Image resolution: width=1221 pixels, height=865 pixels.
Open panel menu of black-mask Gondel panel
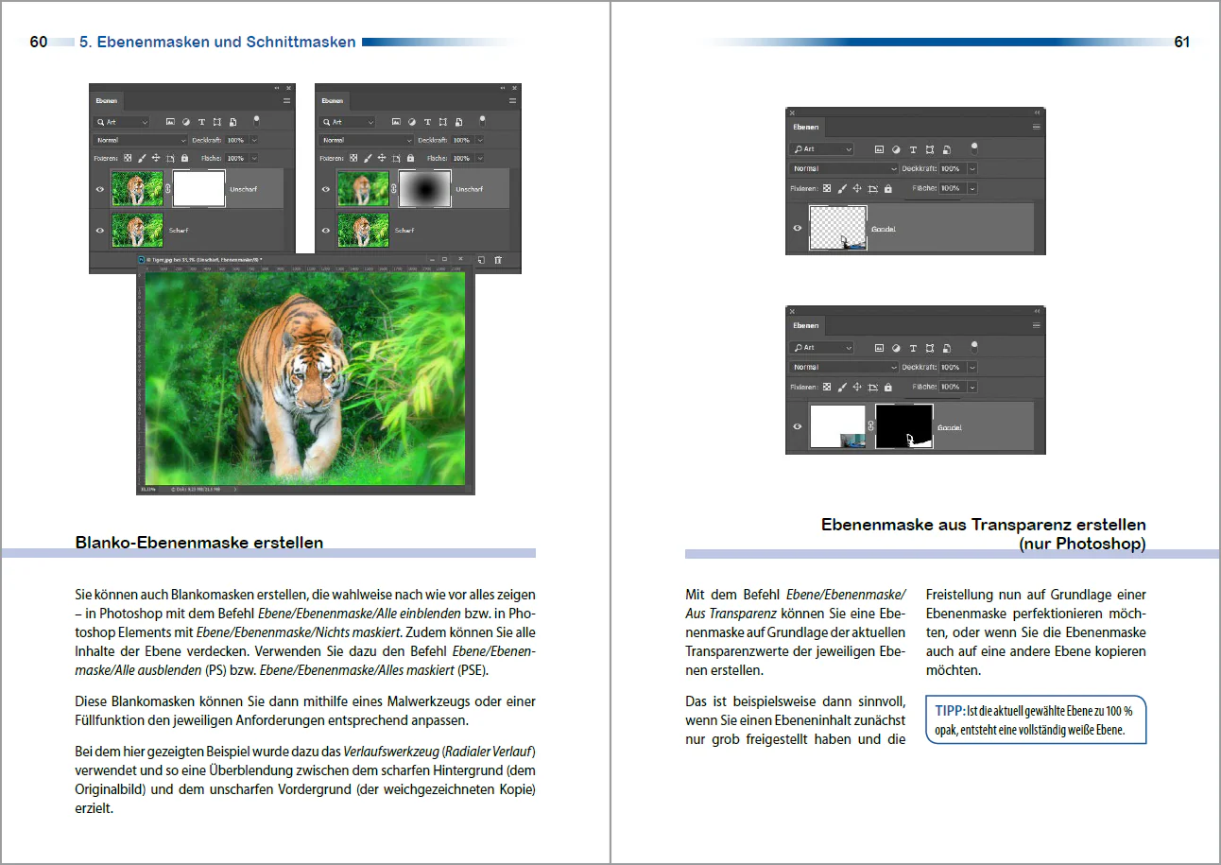(x=1036, y=325)
